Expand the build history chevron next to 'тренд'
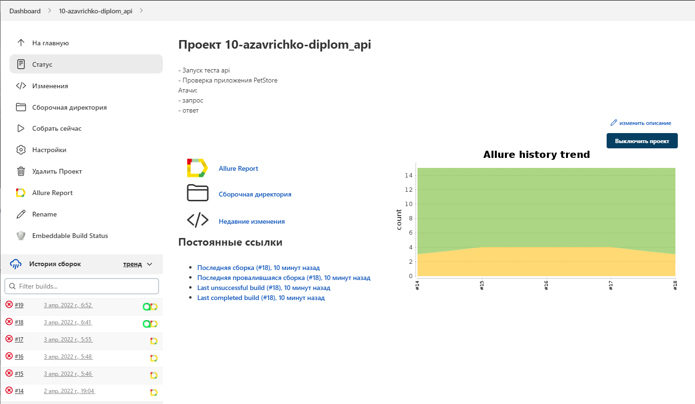 [x=150, y=264]
